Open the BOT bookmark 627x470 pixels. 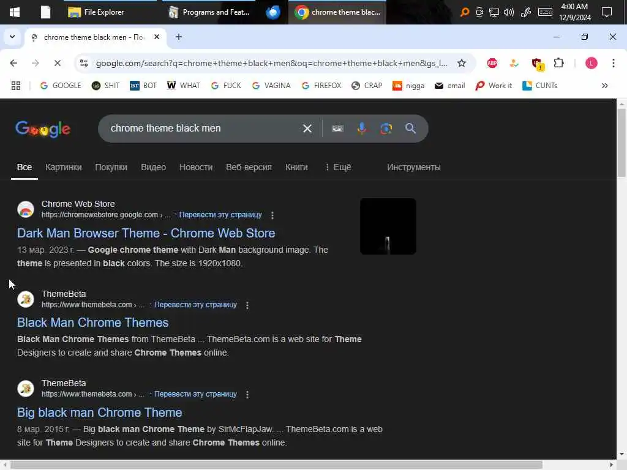143,86
